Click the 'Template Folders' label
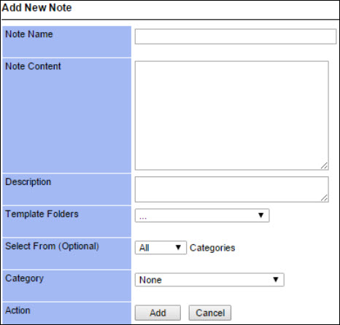 [x=42, y=214]
